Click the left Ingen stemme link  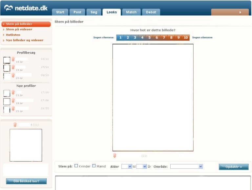103,38
